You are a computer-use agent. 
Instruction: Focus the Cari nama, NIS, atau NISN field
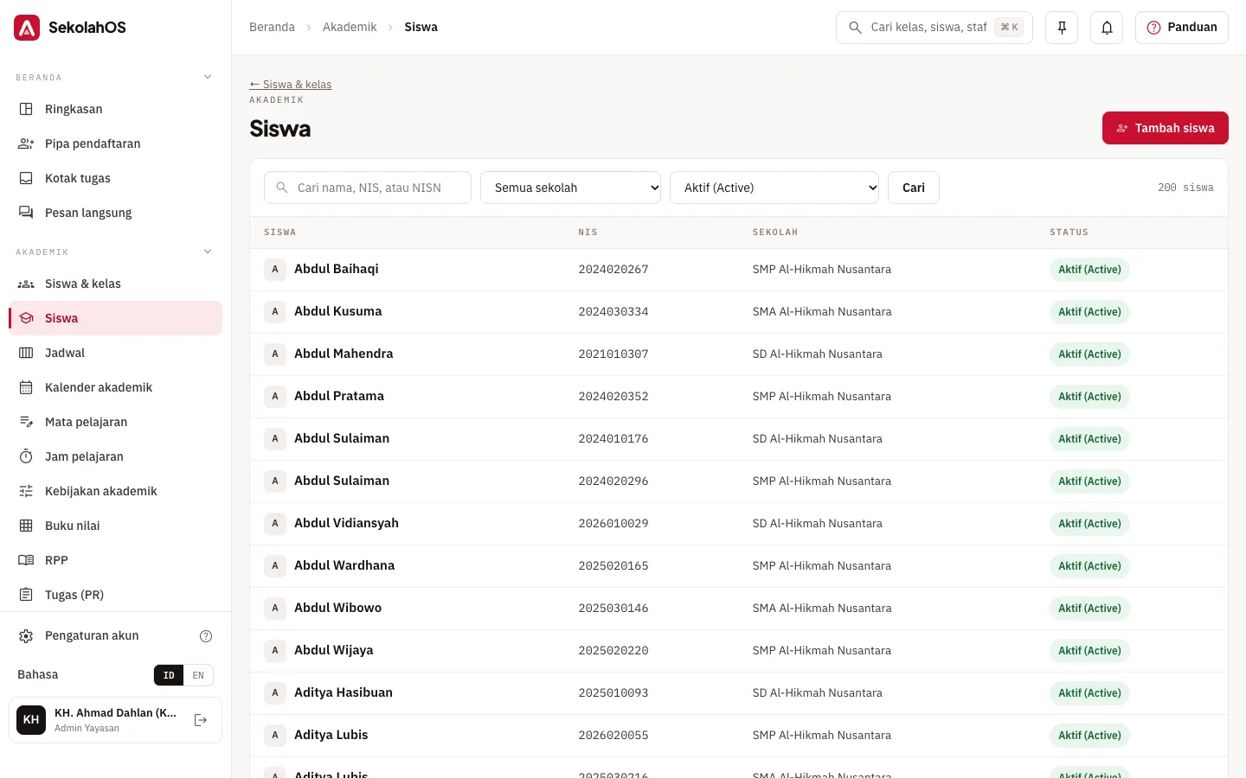click(x=368, y=188)
